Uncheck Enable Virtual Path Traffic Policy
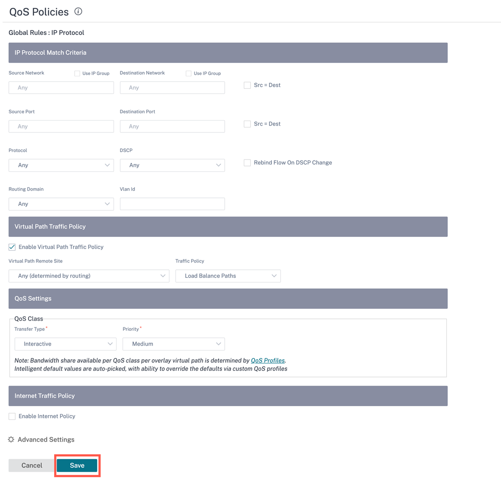Viewport: 501px width, 481px height. click(12, 247)
